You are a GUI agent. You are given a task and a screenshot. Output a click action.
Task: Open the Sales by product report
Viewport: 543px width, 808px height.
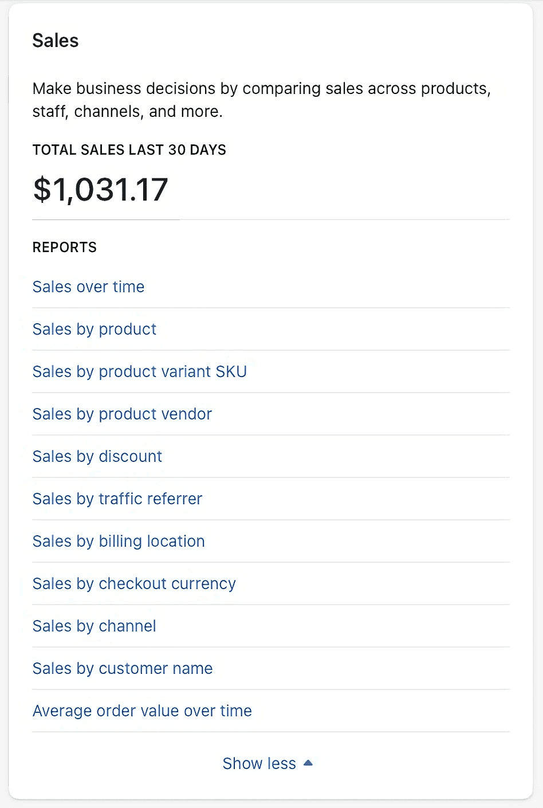click(95, 329)
